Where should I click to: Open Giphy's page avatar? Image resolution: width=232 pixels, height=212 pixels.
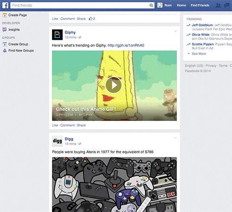point(57,35)
